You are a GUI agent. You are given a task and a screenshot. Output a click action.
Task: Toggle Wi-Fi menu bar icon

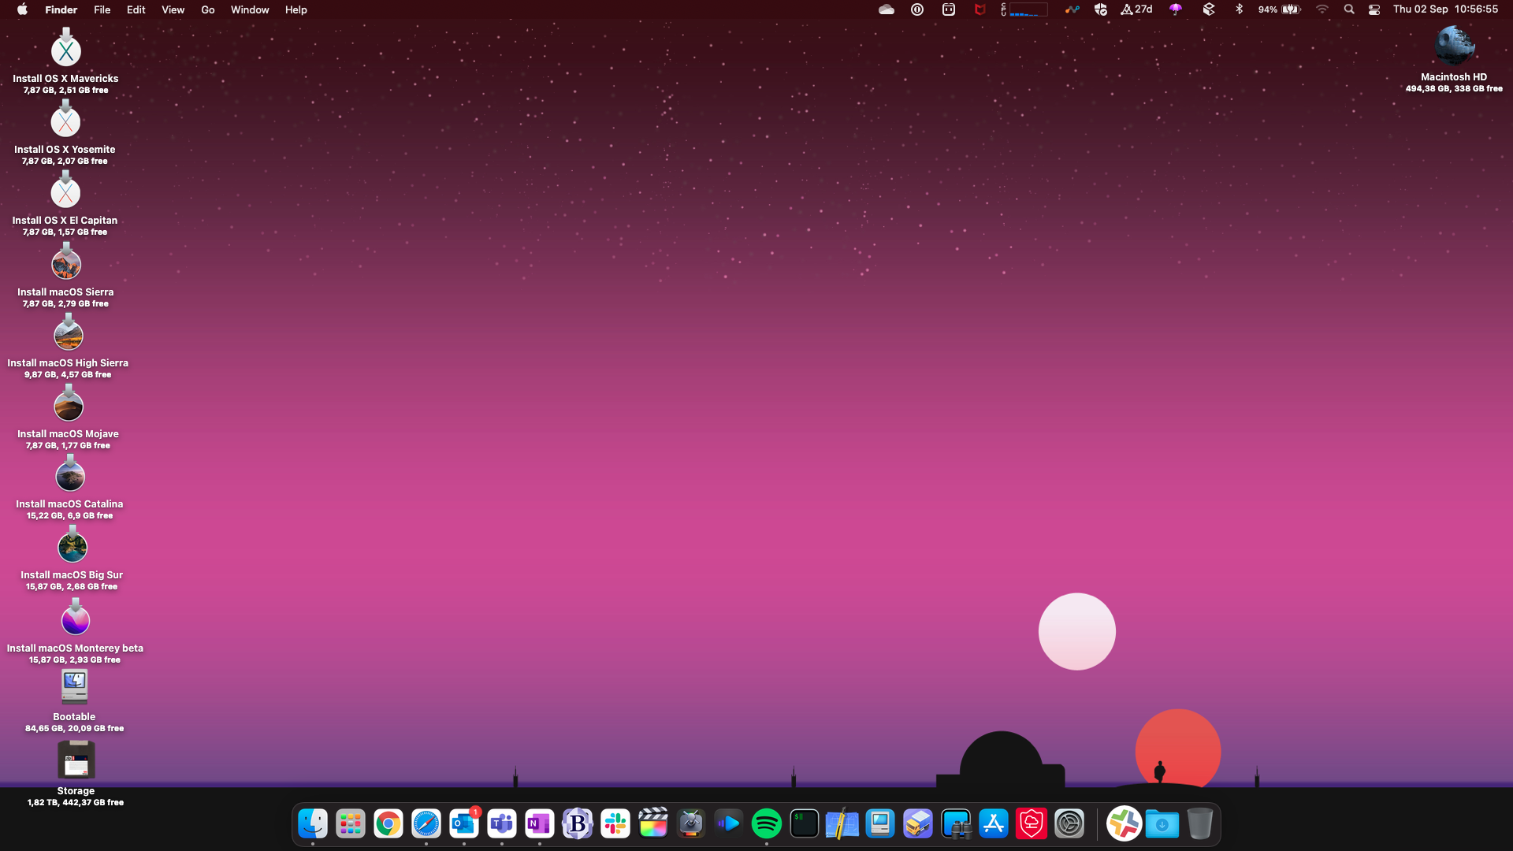pos(1322,9)
